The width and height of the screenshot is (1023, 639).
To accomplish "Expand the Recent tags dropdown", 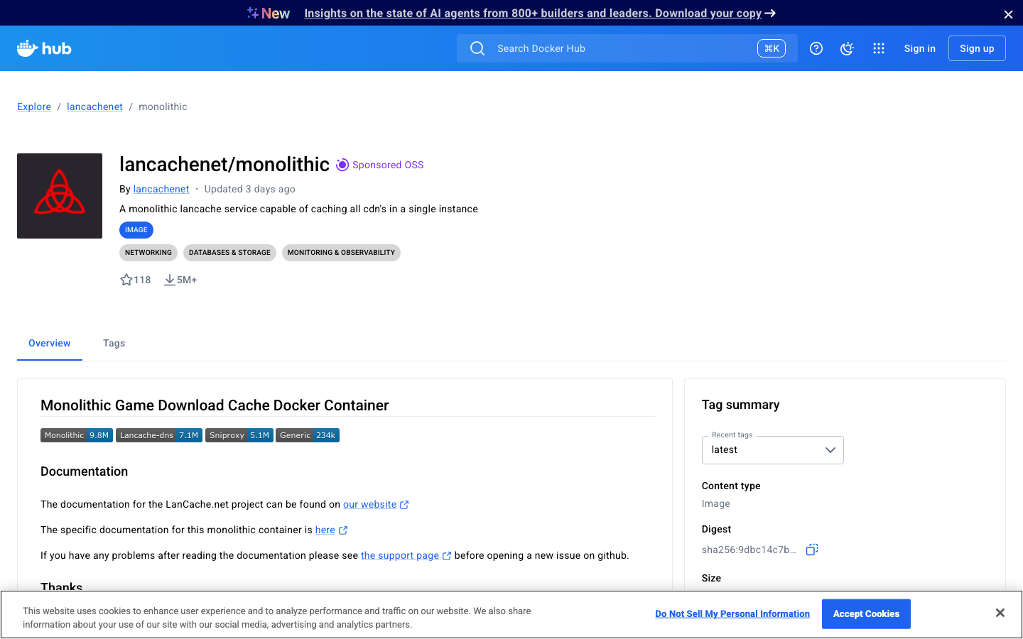I will pyautogui.click(x=773, y=450).
